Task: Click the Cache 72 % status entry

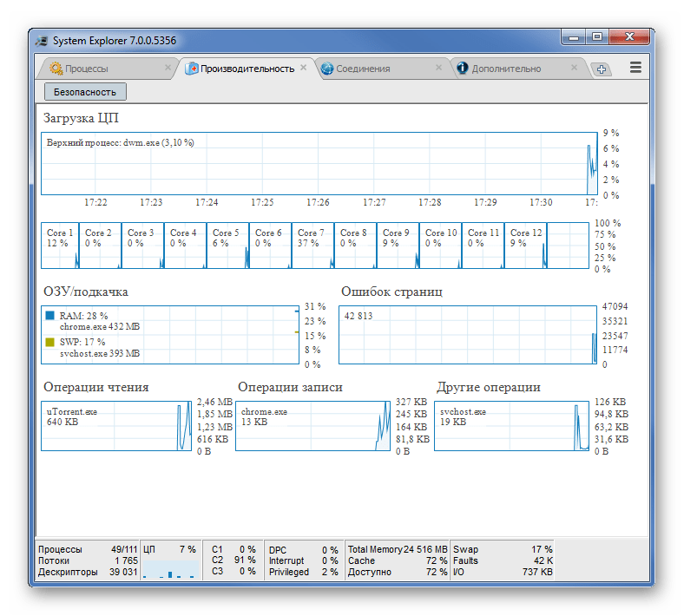Action: click(398, 560)
